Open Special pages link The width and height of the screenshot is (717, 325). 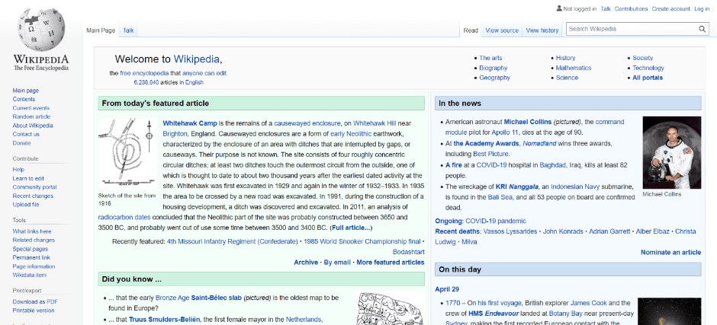(30, 249)
